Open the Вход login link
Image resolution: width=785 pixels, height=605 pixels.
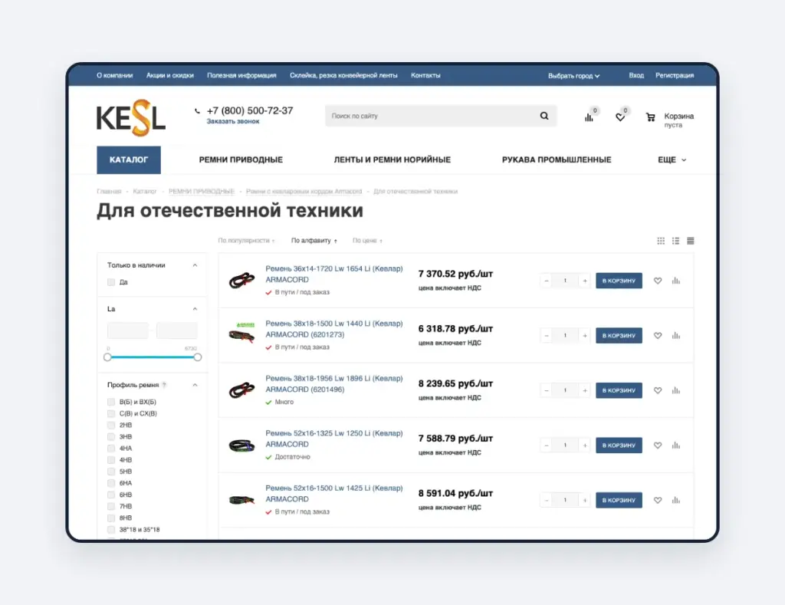[636, 76]
